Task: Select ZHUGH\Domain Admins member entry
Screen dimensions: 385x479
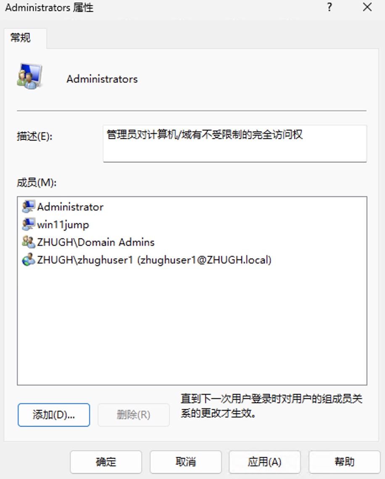Action: [96, 242]
